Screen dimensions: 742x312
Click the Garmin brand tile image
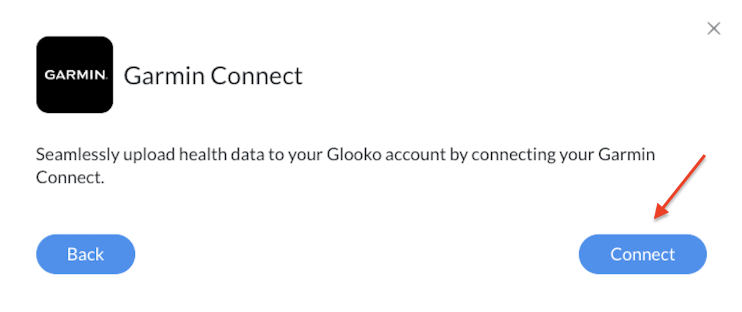click(x=74, y=75)
